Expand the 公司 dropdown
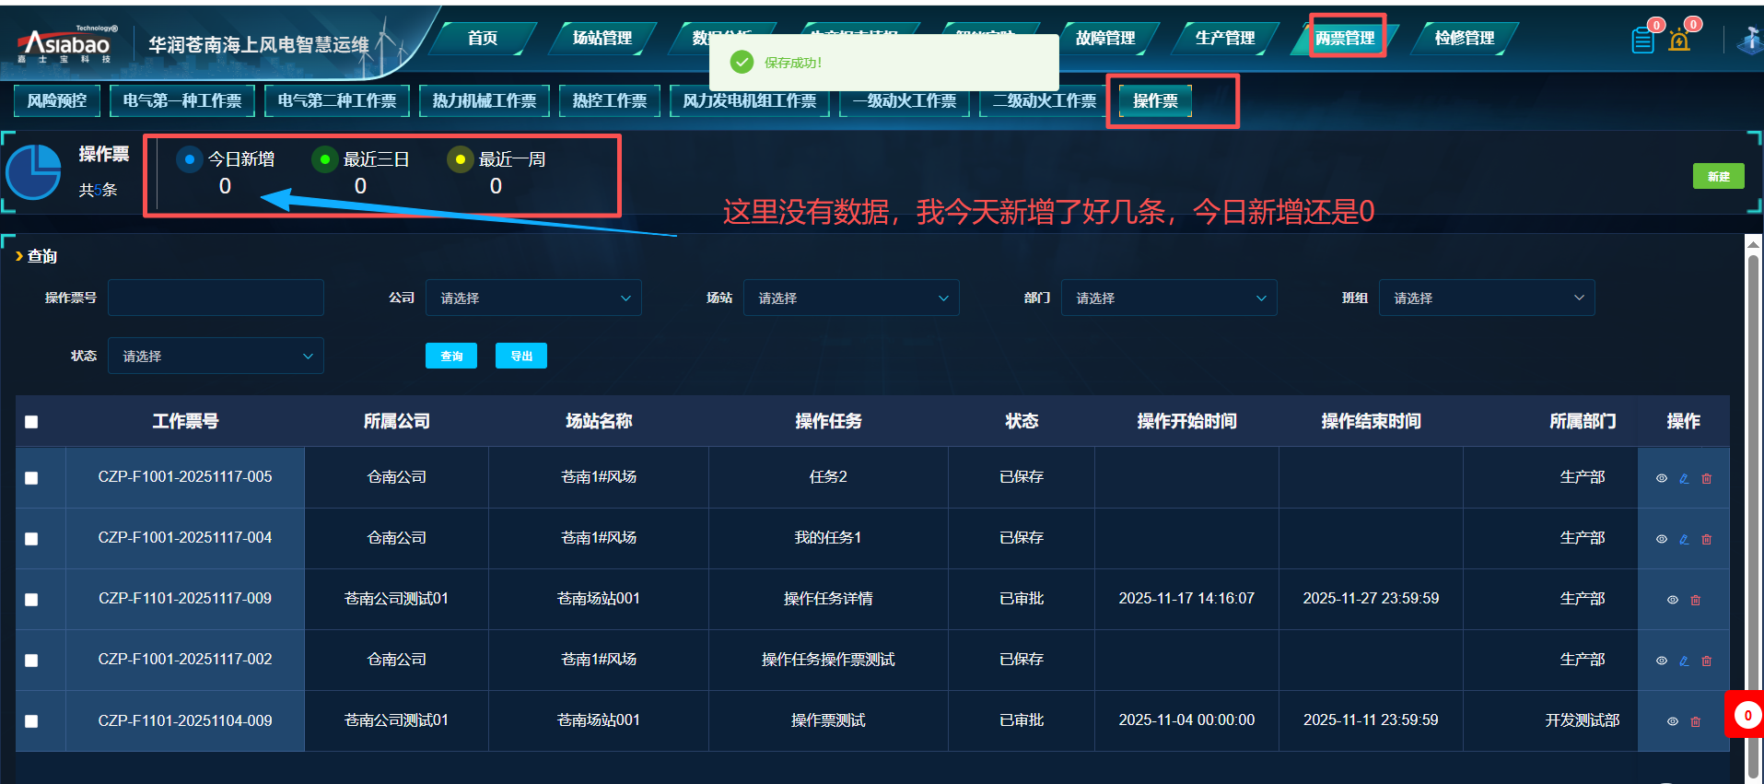The height and width of the screenshot is (784, 1764). (x=533, y=298)
